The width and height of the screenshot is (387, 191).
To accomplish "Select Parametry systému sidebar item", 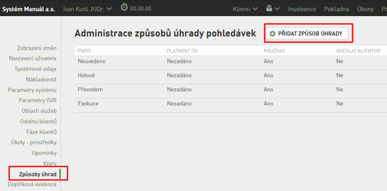I will tap(32, 90).
